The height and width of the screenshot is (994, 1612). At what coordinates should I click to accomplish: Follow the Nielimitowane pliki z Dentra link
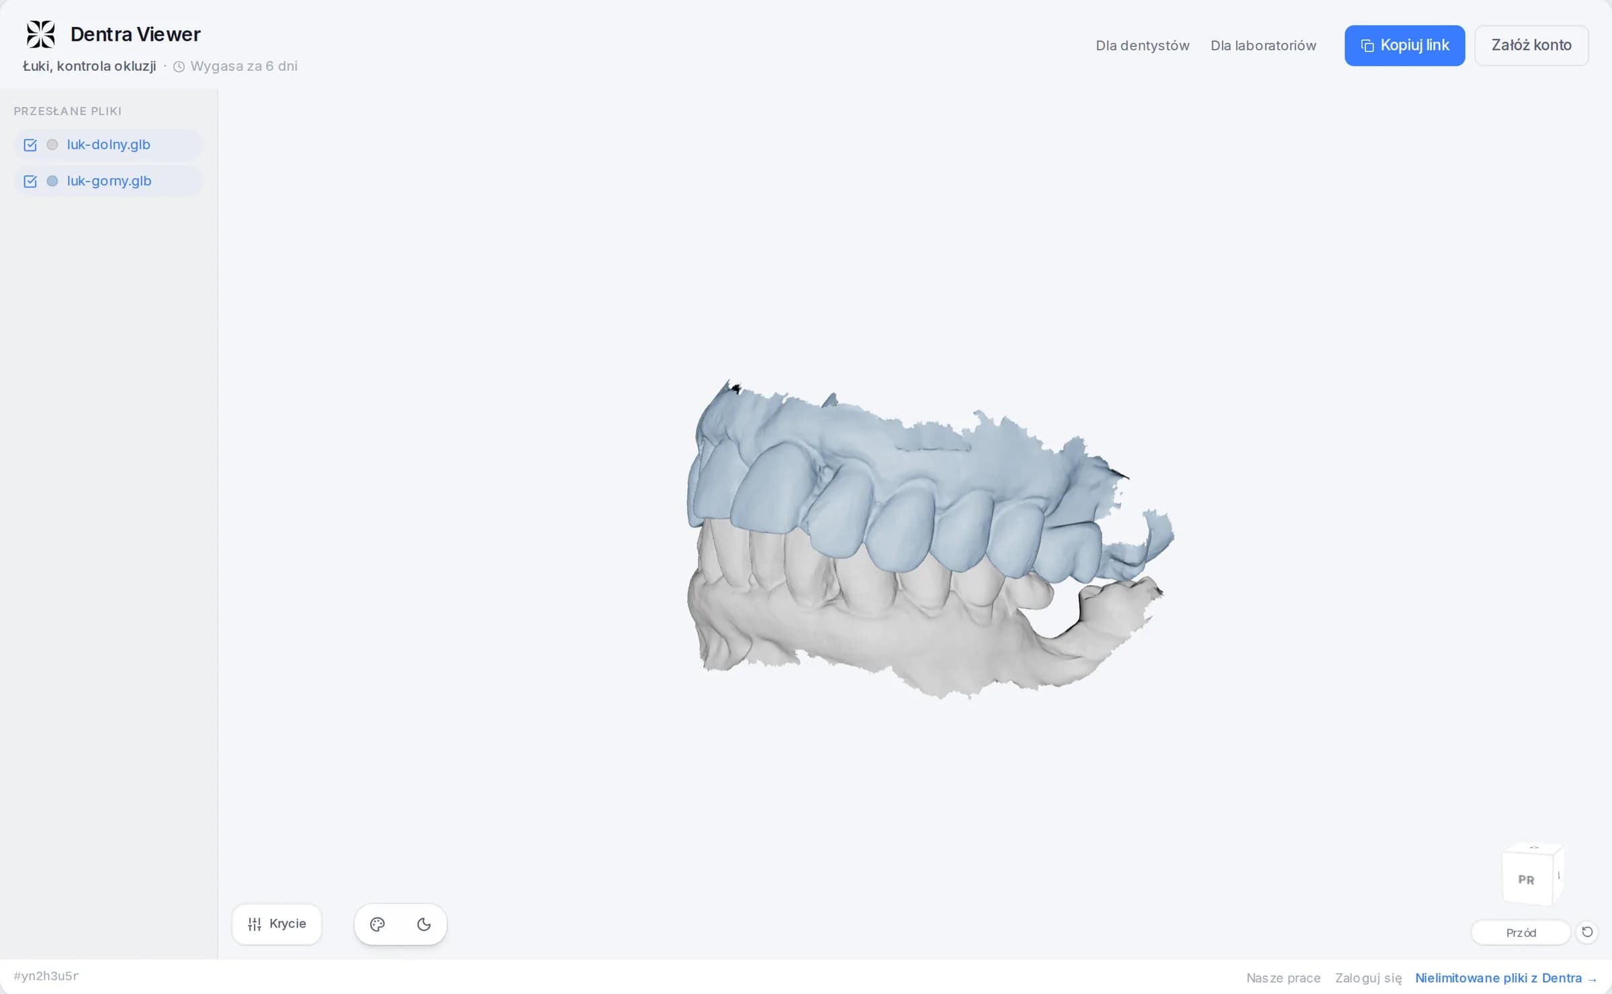point(1506,978)
